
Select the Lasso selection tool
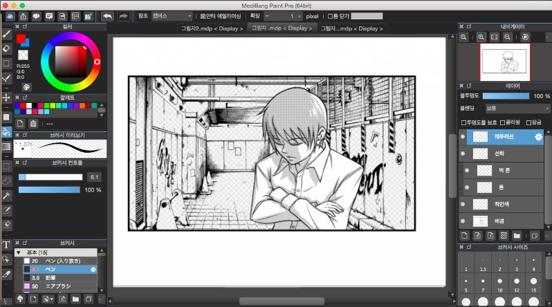click(x=6, y=181)
